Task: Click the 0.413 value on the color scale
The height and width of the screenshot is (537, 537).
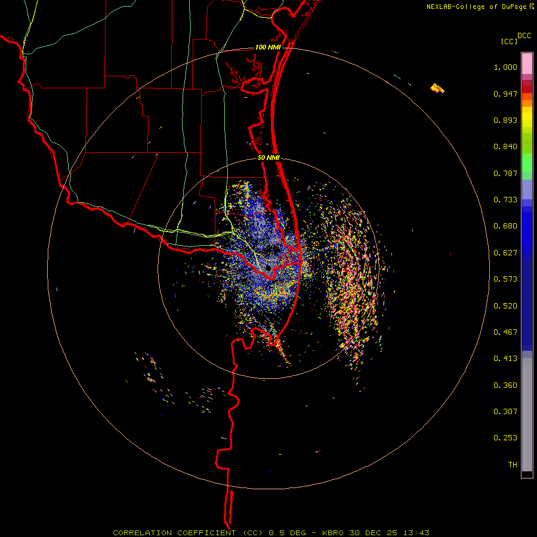Action: point(505,359)
